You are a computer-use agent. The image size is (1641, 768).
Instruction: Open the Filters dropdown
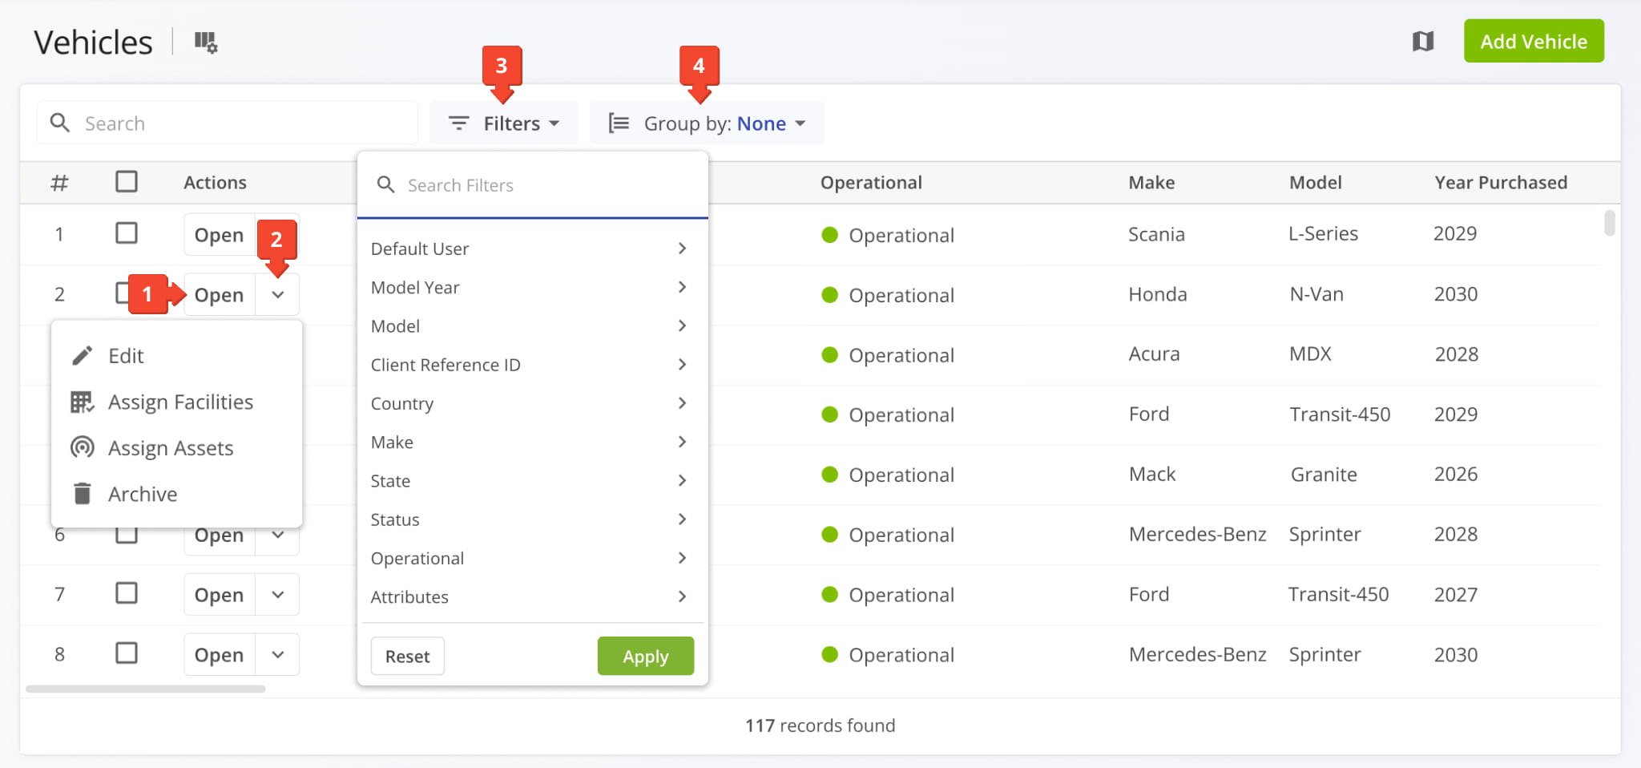coord(504,123)
